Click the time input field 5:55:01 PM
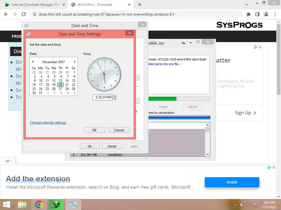Viewport: 281px width, 210px height. (103, 97)
